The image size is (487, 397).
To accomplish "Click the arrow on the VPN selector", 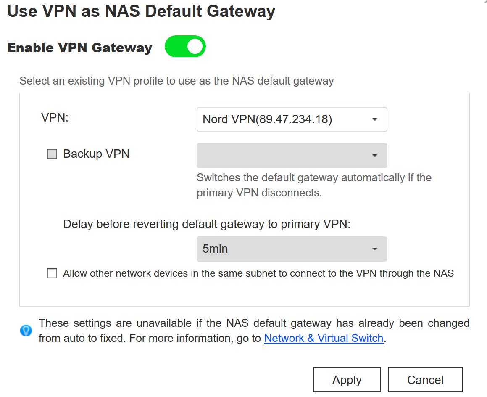I will pyautogui.click(x=375, y=120).
